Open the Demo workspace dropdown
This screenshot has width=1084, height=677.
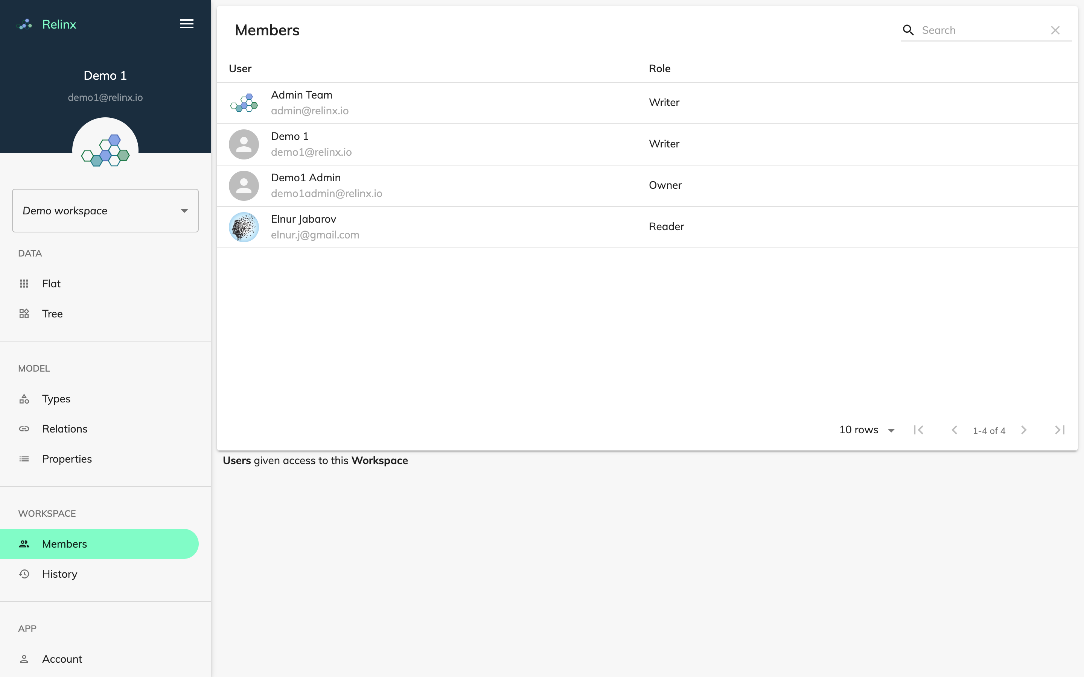coord(105,211)
